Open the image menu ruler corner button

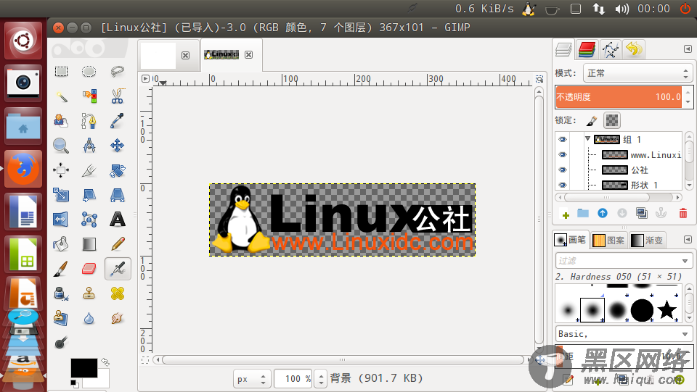(145, 78)
